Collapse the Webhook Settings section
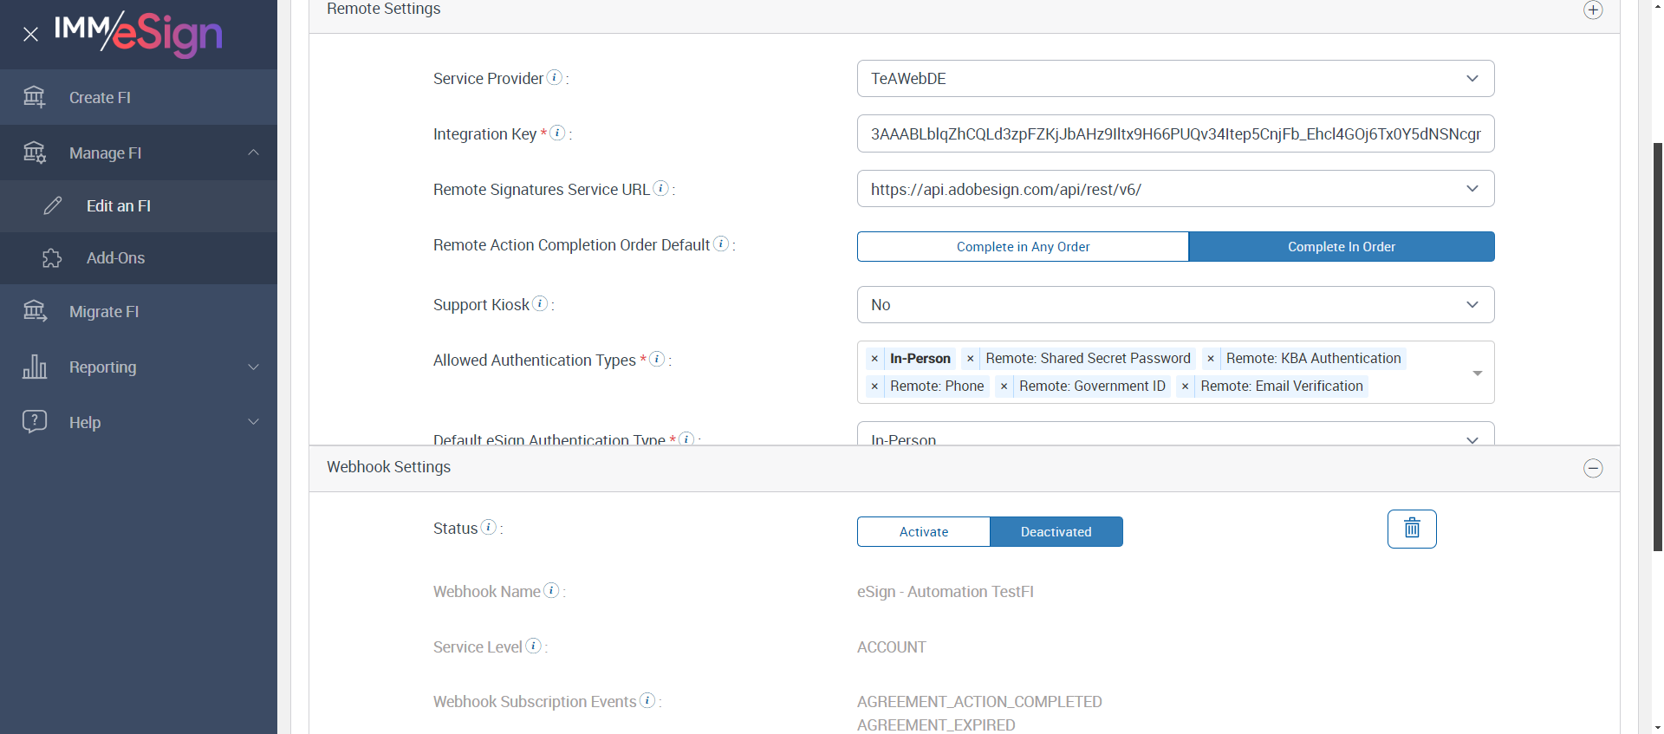The width and height of the screenshot is (1664, 734). point(1593,468)
